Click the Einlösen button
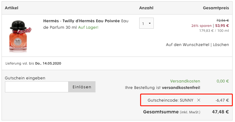Image resolution: width=235 pixels, height=122 pixels. point(82,87)
